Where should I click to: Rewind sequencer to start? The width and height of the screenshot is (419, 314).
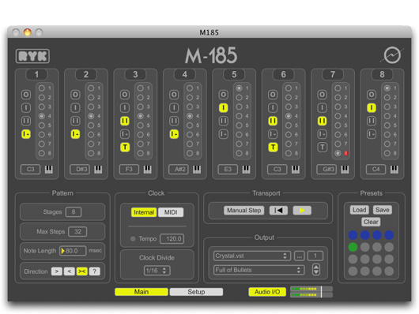click(x=278, y=210)
